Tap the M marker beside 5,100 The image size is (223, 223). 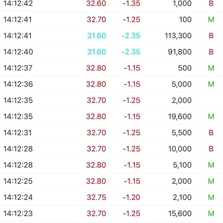coord(211,165)
